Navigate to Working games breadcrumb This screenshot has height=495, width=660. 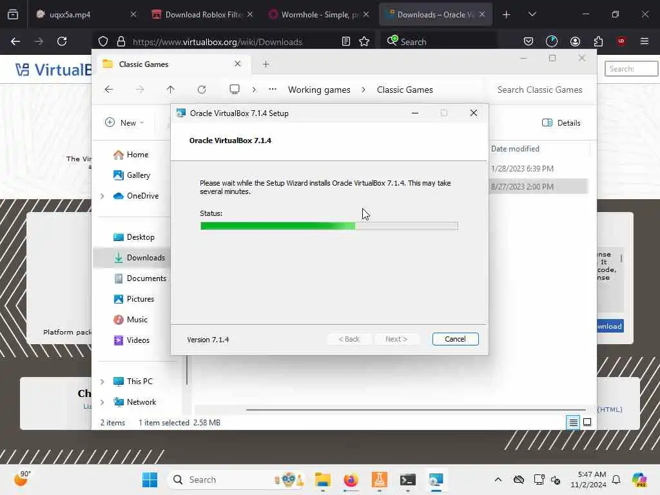click(x=319, y=90)
